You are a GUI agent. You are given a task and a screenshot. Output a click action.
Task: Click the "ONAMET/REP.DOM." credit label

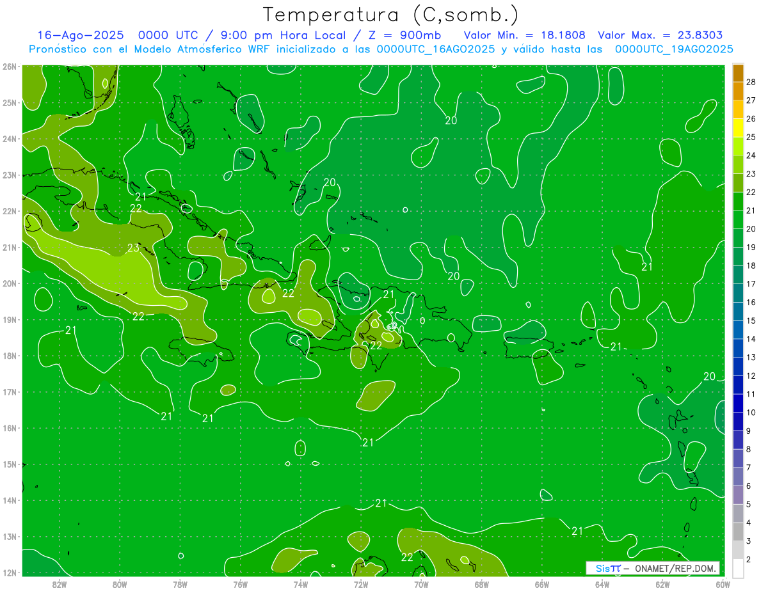coord(676,568)
